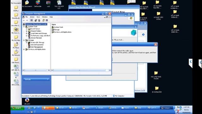
Task: Collapse the Details panel chevron
Action: point(48,79)
